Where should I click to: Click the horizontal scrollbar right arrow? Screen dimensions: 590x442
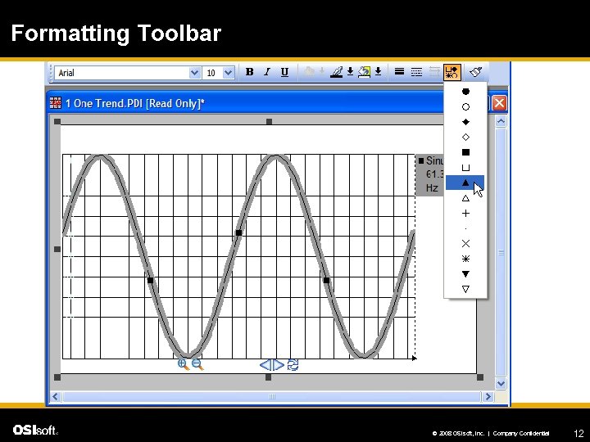pyautogui.click(x=488, y=396)
